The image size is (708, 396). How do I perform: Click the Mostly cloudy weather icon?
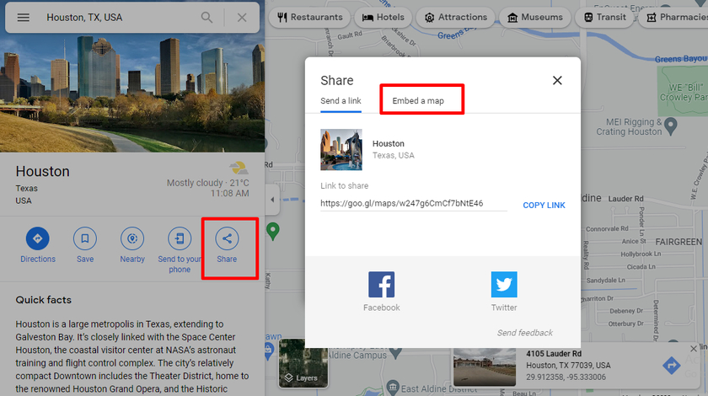coord(239,168)
